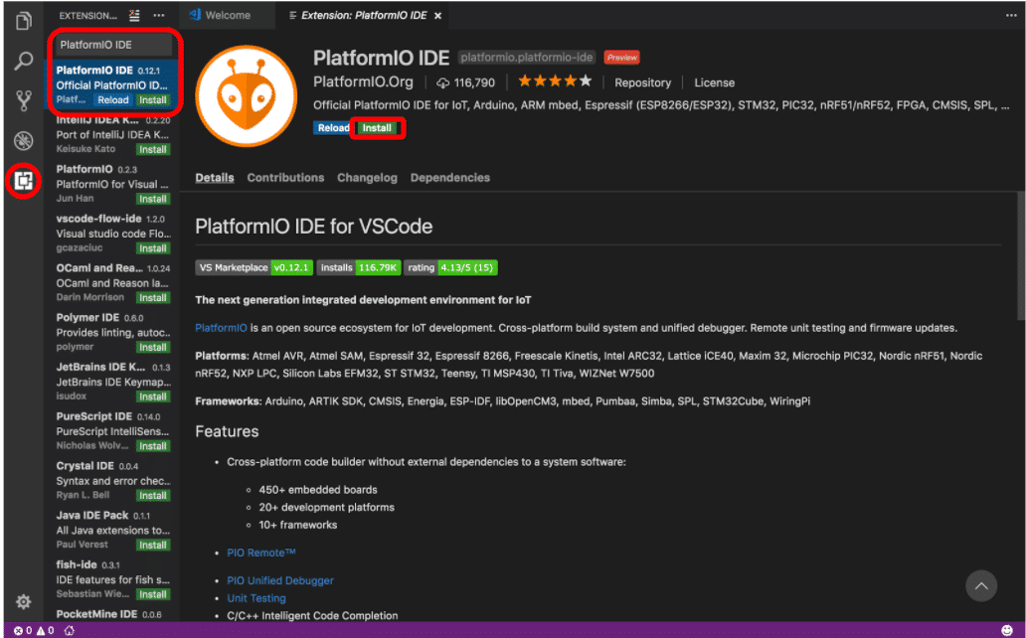Open the Changelog tab
This screenshot has height=638, width=1026.
coord(367,177)
